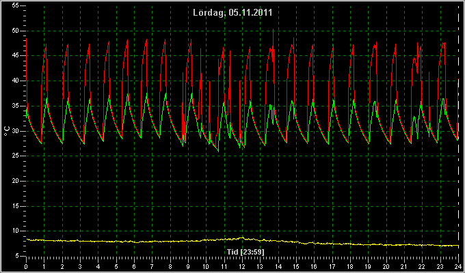Select hour 12 on the time axis
465x273 pixels.
[242, 266]
